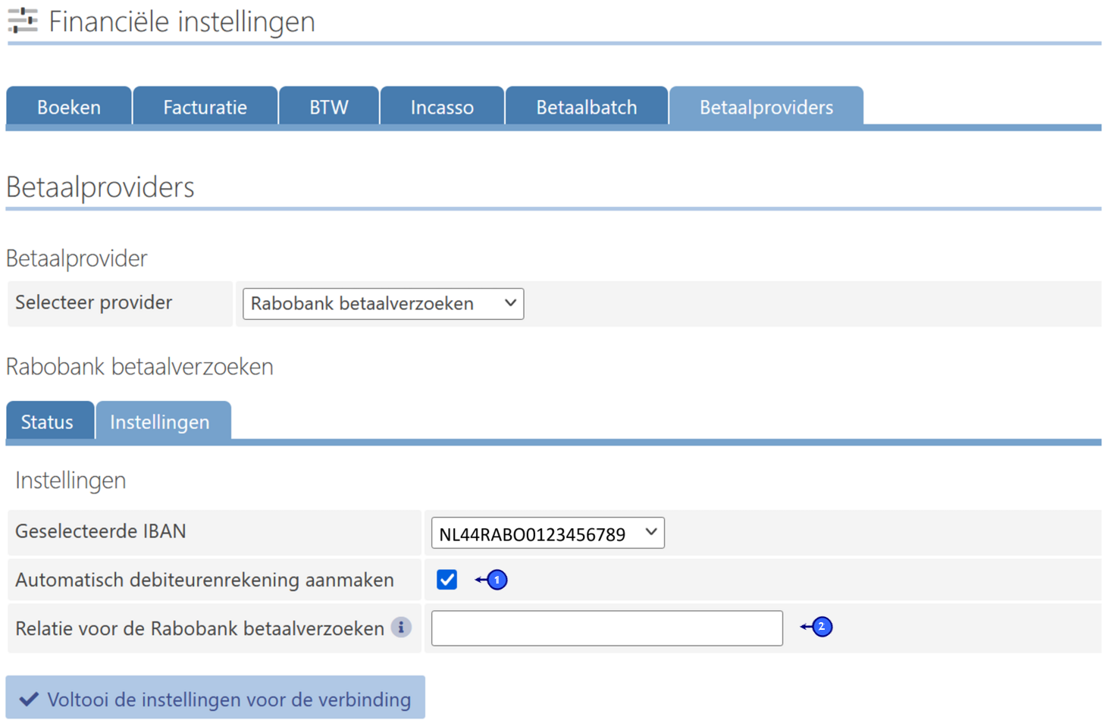The height and width of the screenshot is (720, 1109).
Task: Click the info icon next to Relatie voor de Rabobank betaalverzoeken
Action: tap(401, 628)
